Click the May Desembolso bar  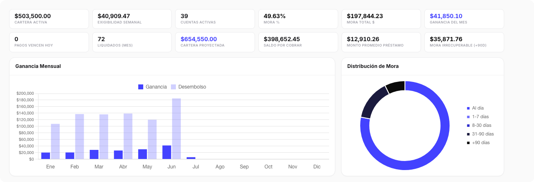pos(152,139)
